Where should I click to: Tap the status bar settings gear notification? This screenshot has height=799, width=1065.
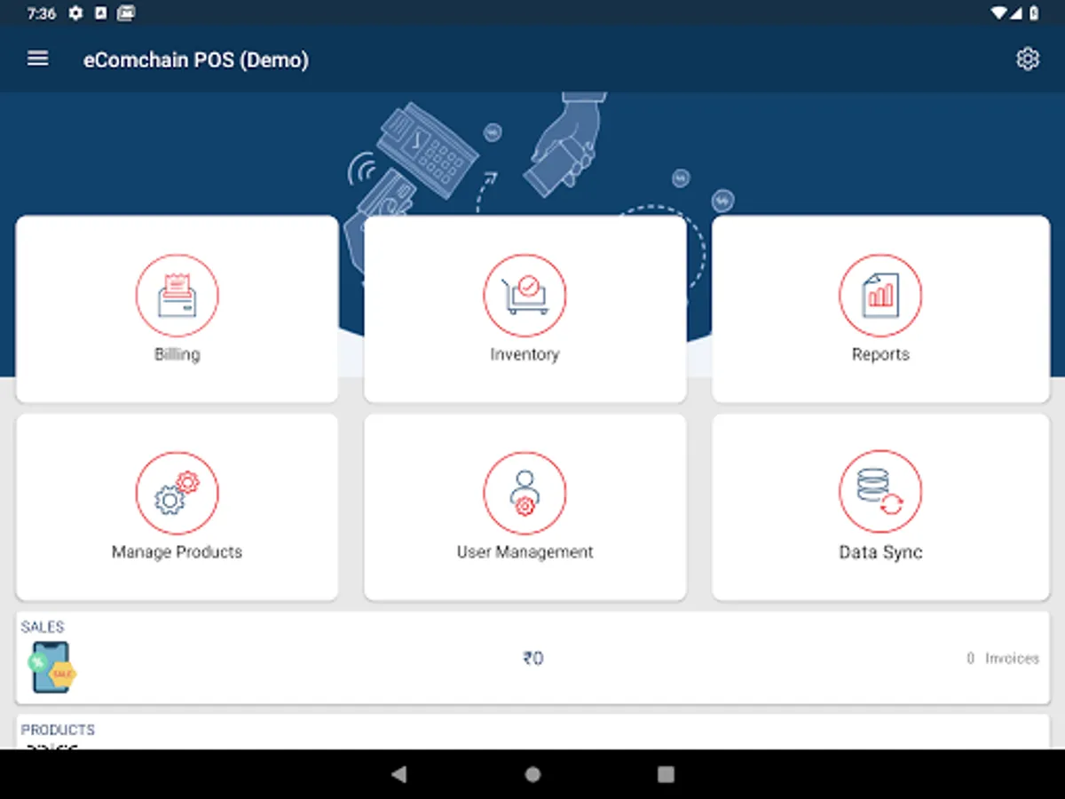[x=75, y=13]
